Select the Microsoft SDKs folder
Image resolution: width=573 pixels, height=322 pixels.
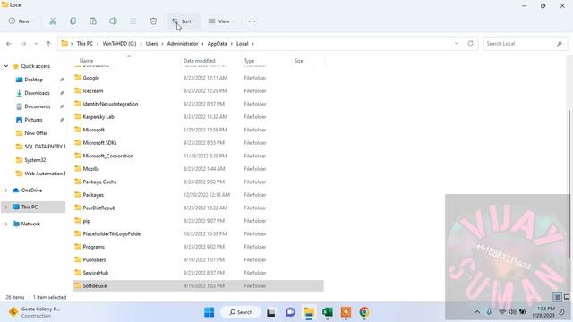coord(99,143)
